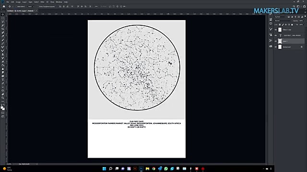
Task: Select the Rectangular Marquee tool
Action: point(3,18)
